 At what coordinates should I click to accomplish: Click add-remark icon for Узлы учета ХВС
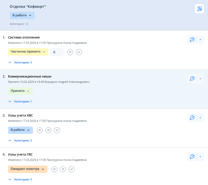tap(192, 118)
